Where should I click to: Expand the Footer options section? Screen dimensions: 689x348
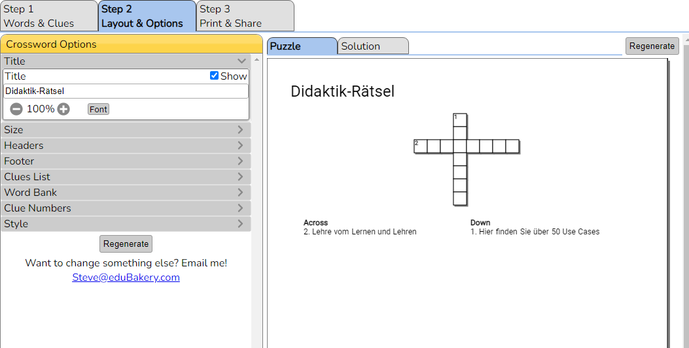point(126,161)
